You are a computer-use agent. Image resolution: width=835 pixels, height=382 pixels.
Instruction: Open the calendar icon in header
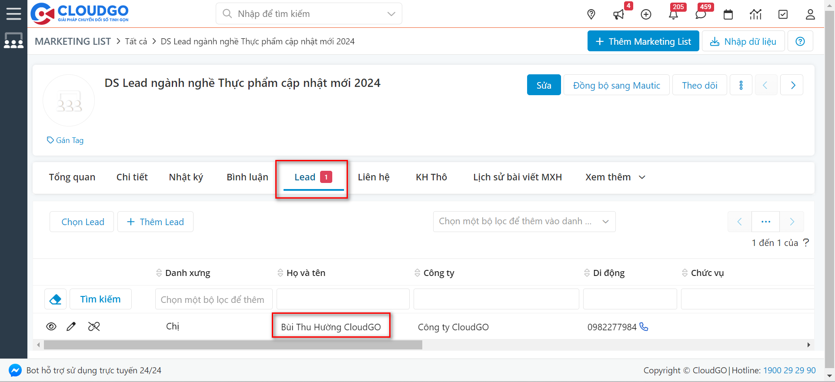click(x=728, y=14)
